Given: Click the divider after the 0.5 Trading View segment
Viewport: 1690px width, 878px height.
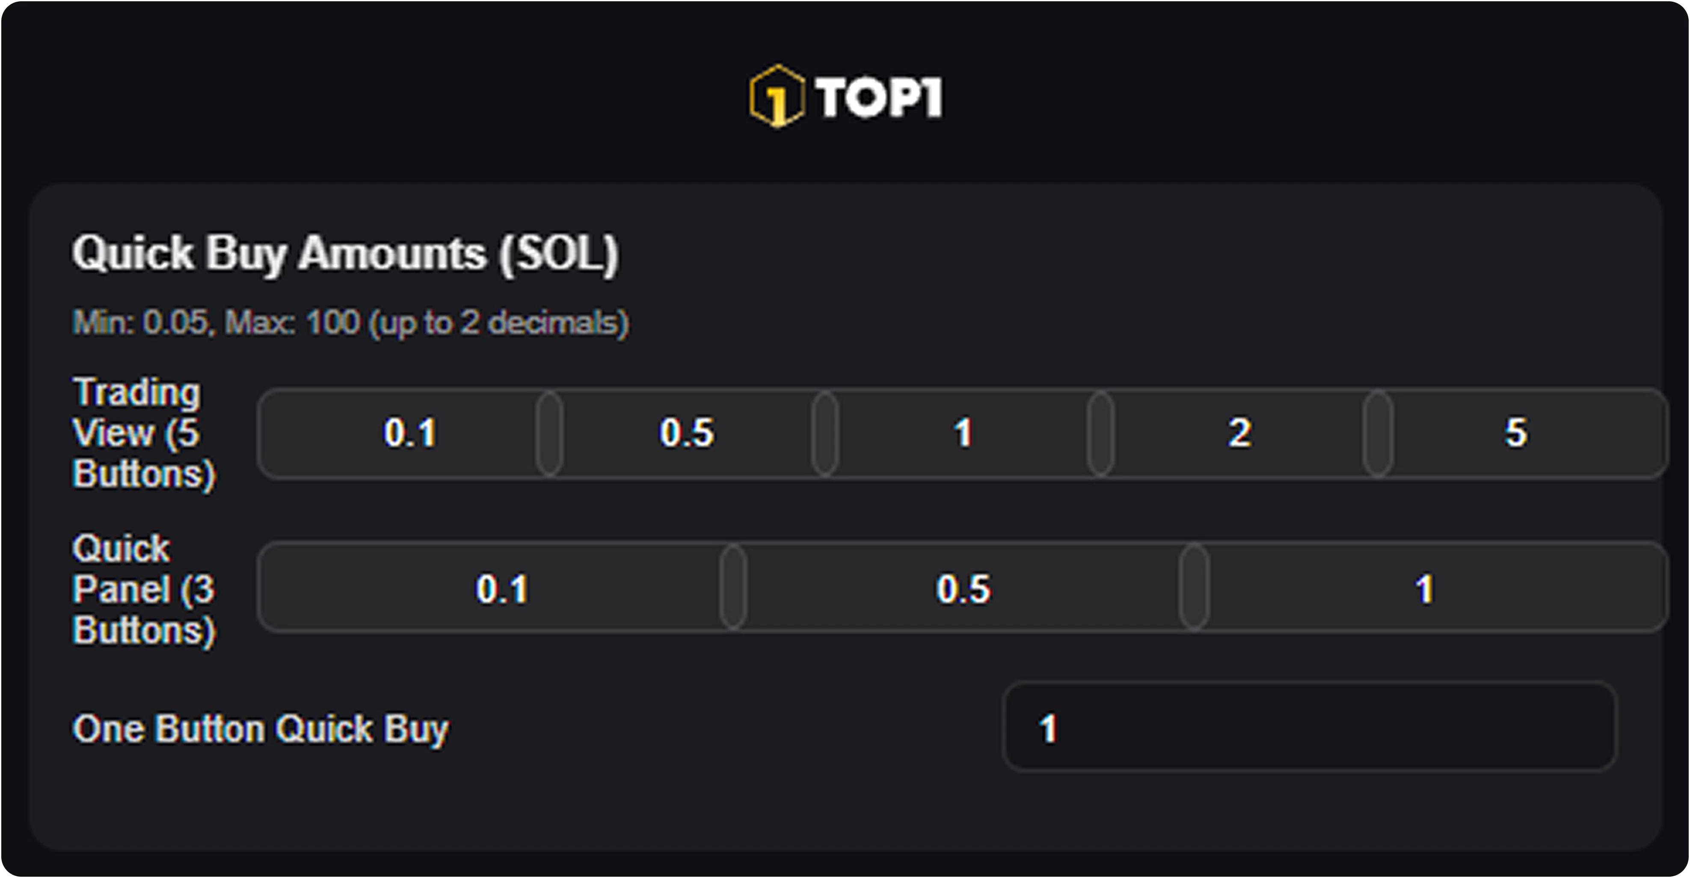Looking at the screenshot, I should click(x=823, y=433).
